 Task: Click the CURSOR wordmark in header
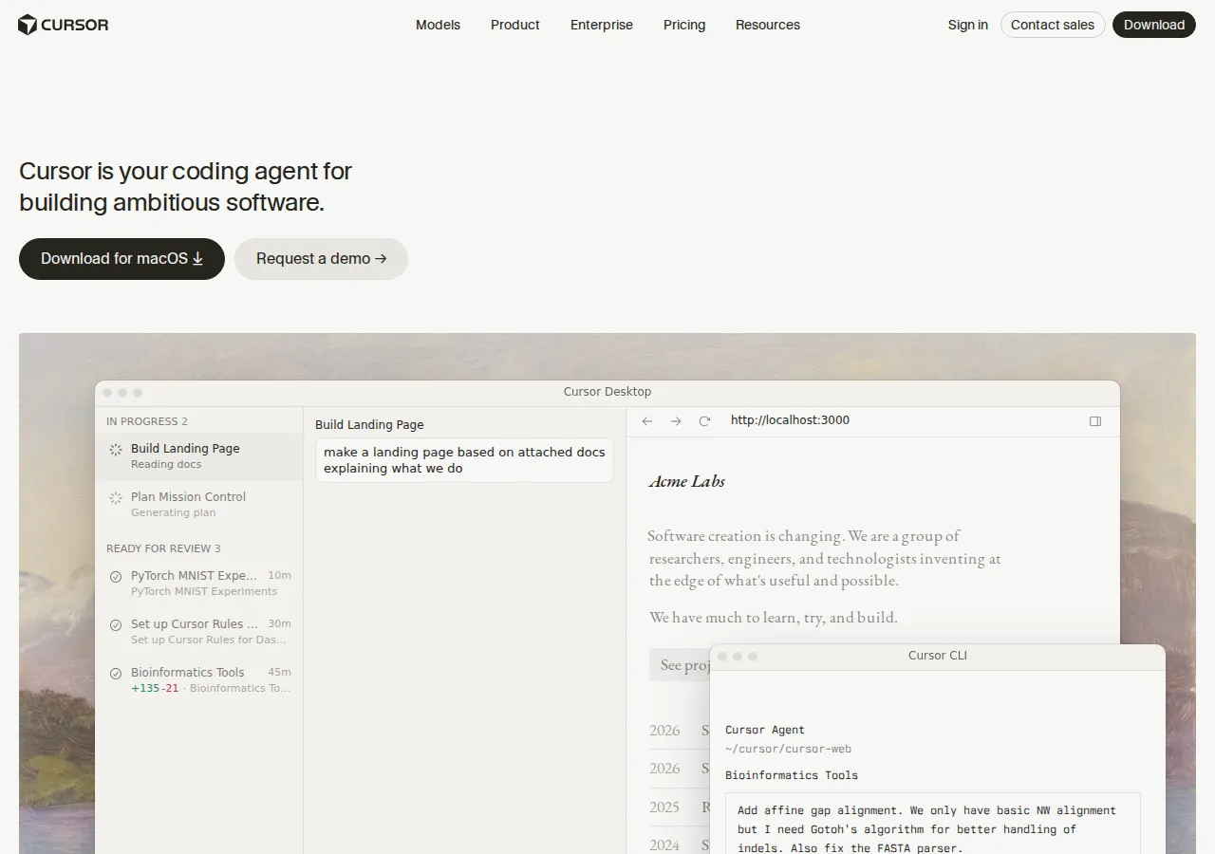coord(75,25)
